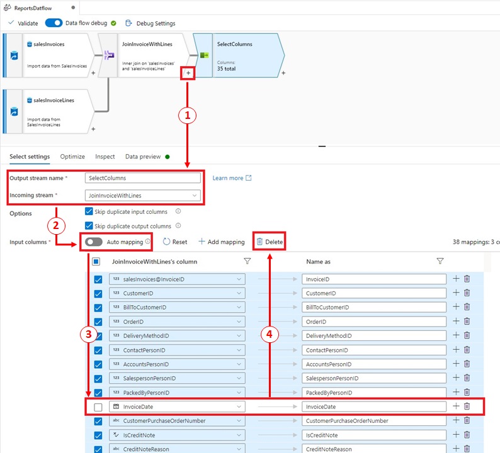Toggle Data flow debug switch
Screen dimensions: 500x453
pos(54,23)
